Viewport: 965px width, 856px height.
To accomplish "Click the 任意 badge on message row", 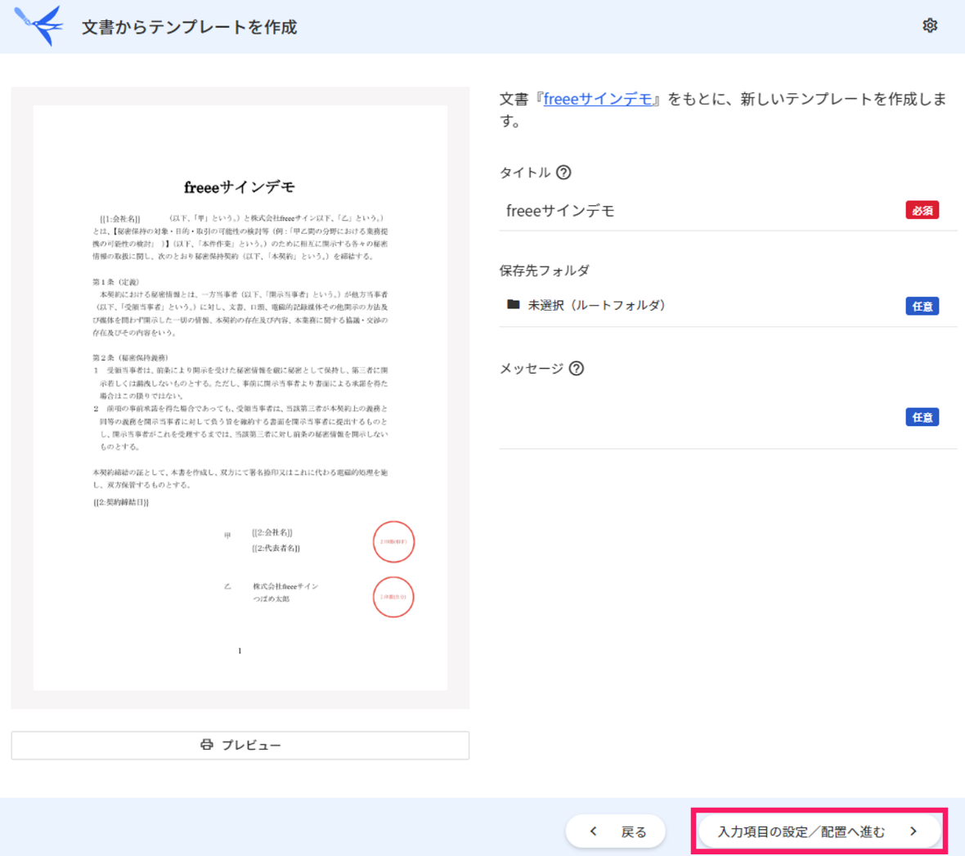I will [x=922, y=417].
